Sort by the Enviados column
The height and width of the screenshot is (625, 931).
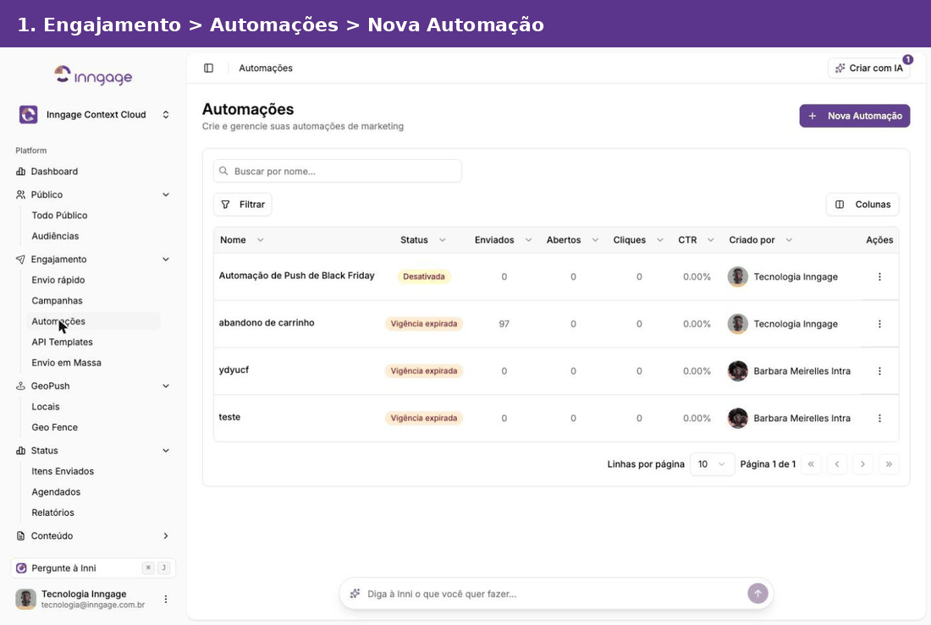tap(503, 240)
